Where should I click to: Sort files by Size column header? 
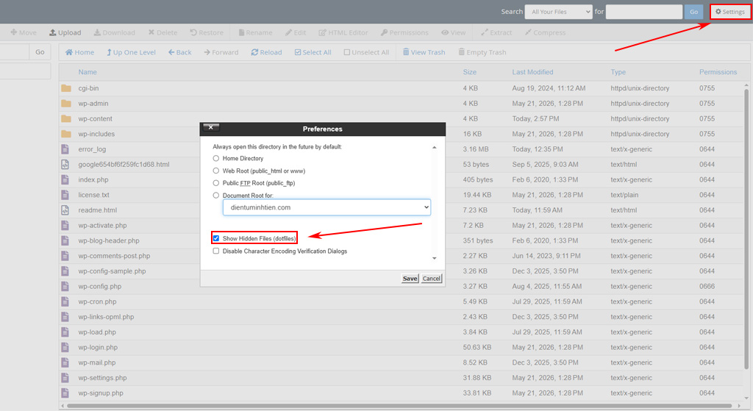click(x=470, y=72)
